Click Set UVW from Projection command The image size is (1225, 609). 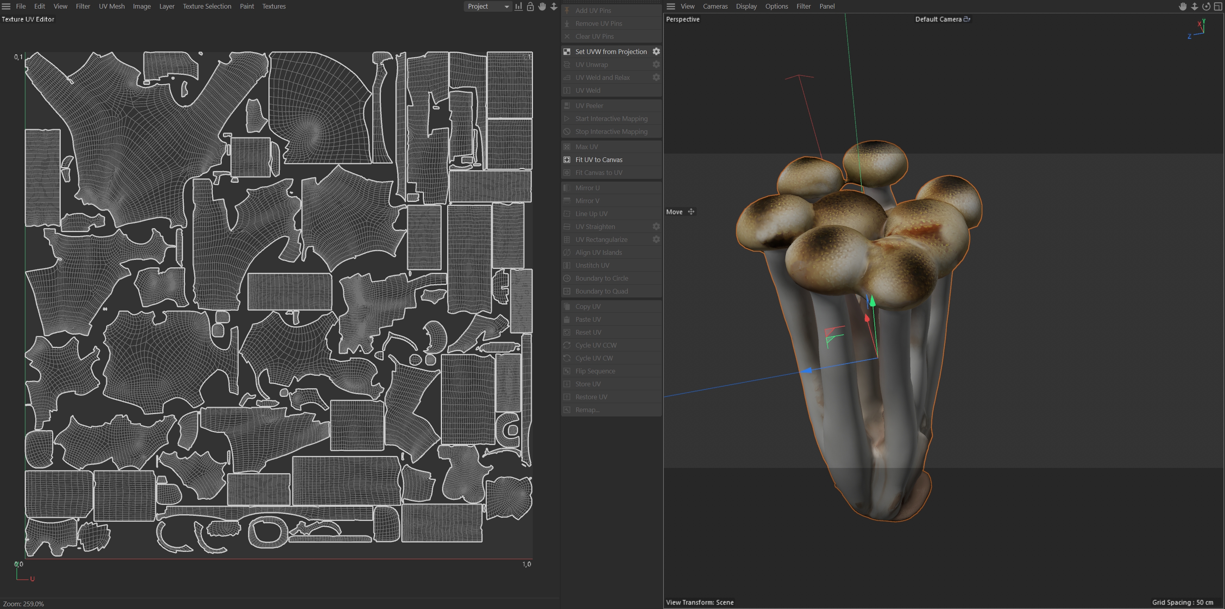(x=611, y=51)
